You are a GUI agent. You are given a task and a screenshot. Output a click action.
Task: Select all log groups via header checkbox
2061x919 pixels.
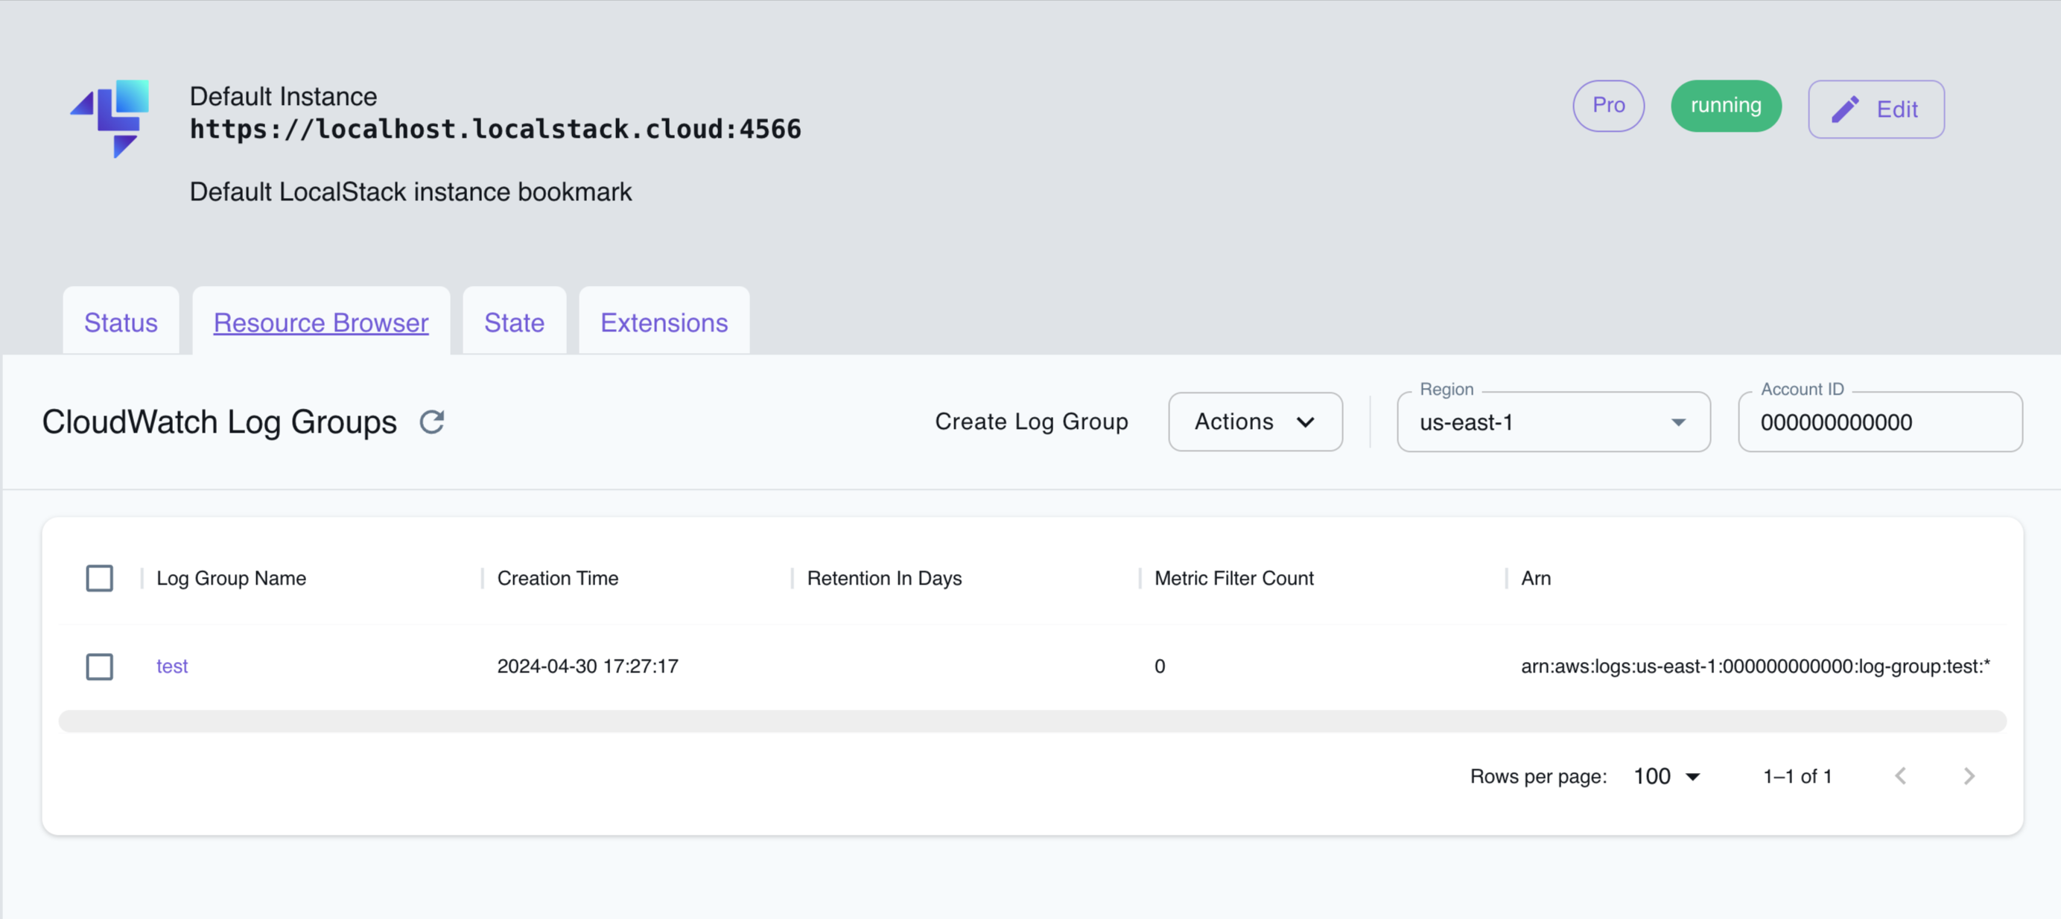(99, 577)
